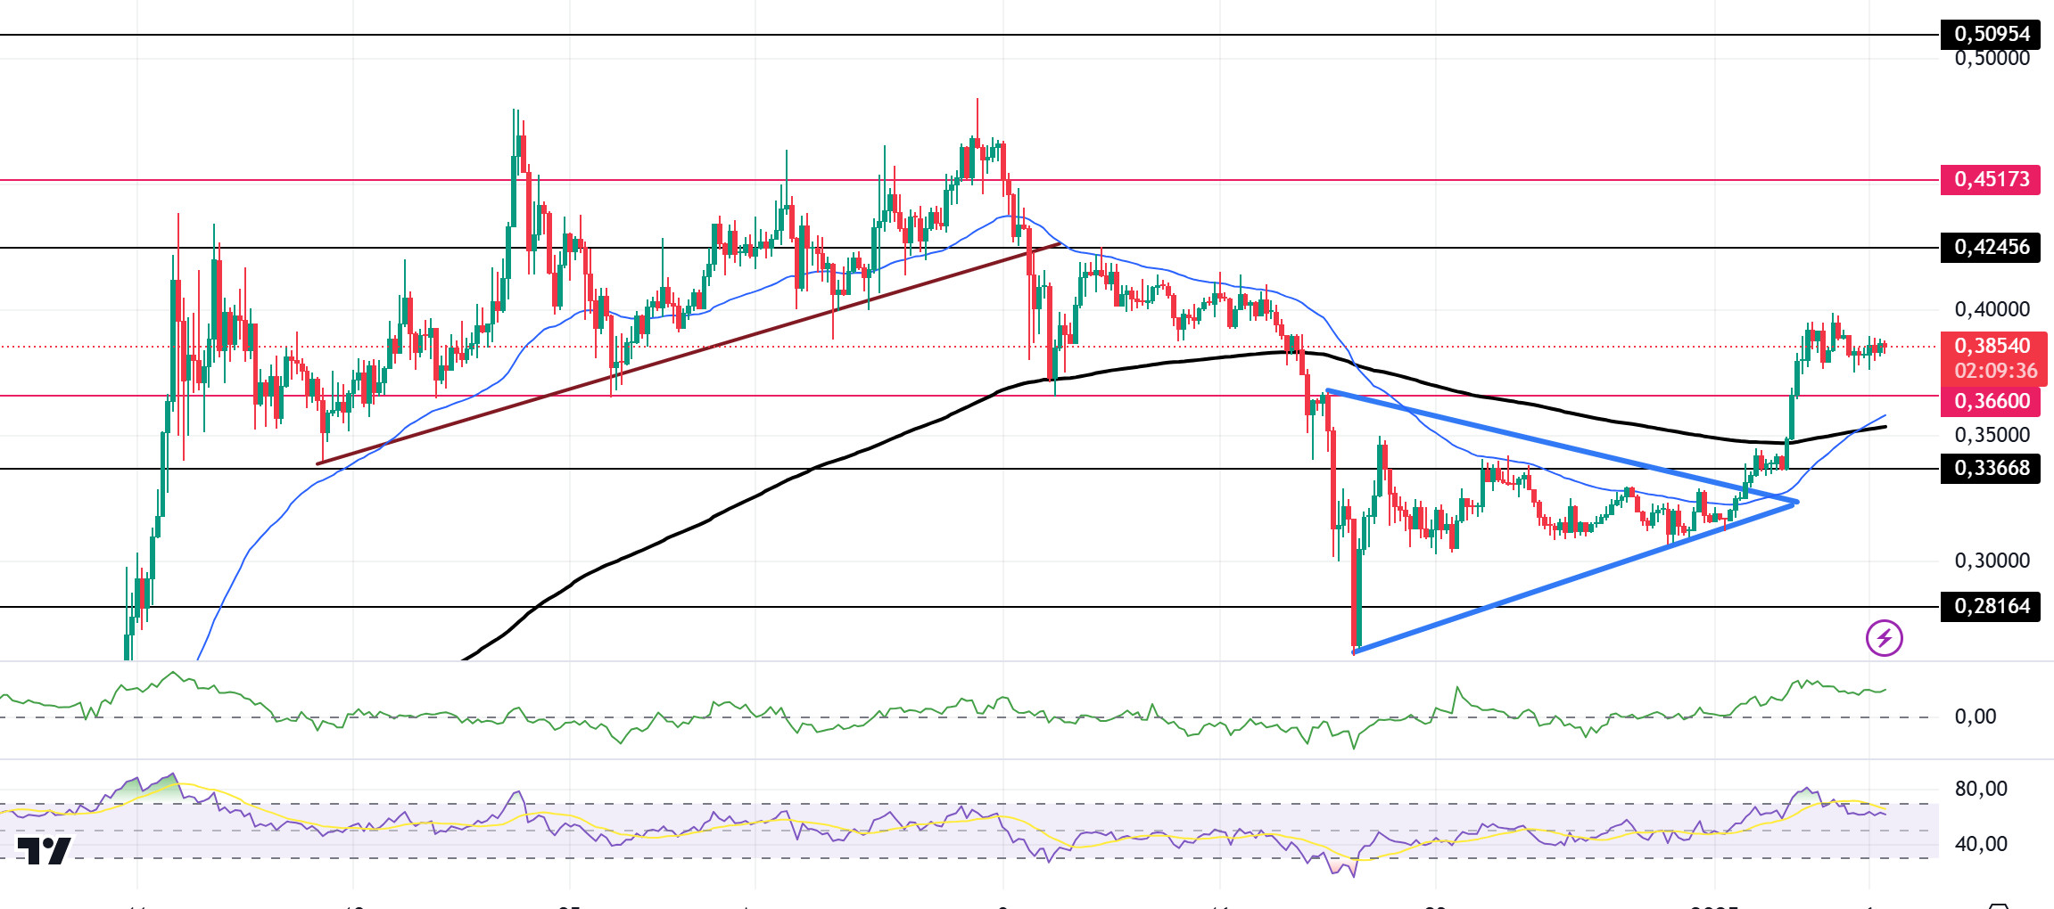Select the blue triangle lower trendline
This screenshot has height=909, width=2054.
1574,578
